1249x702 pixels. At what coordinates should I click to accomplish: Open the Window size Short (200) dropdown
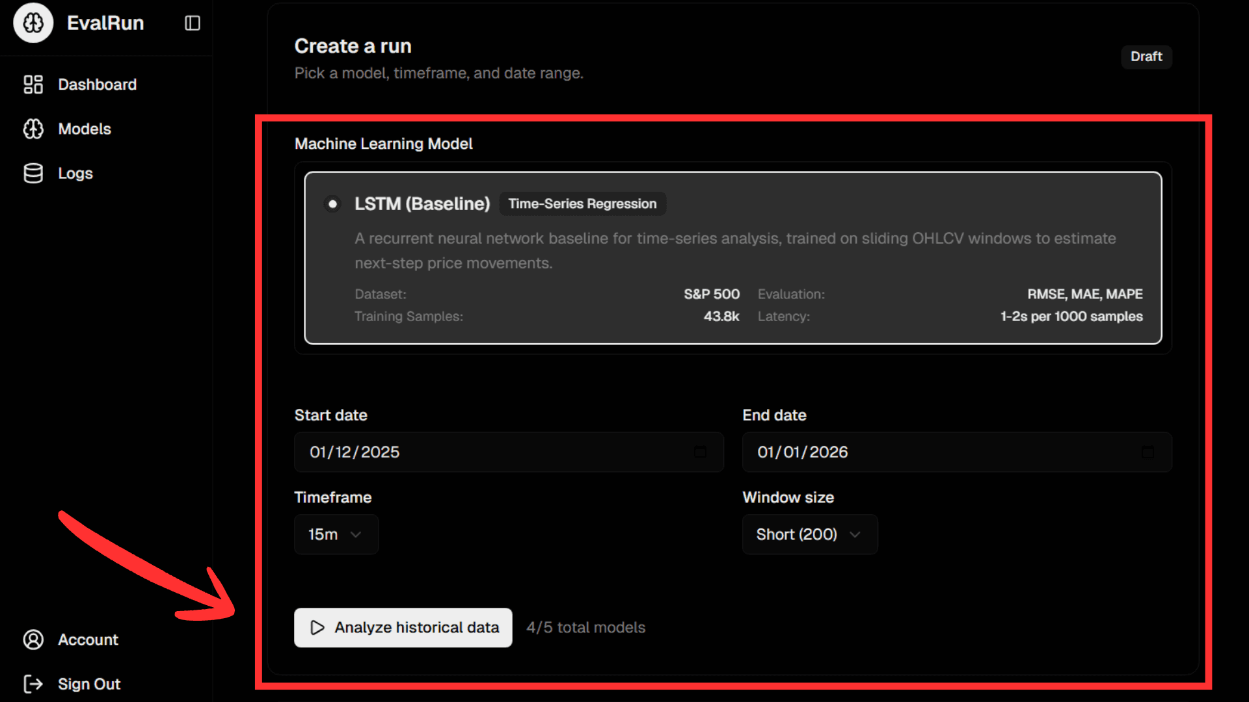(809, 534)
